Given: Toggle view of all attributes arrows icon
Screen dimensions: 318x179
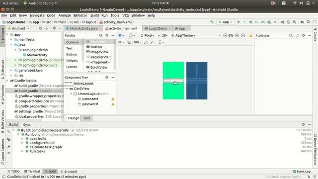Looking at the screenshot, I should click(x=297, y=35).
